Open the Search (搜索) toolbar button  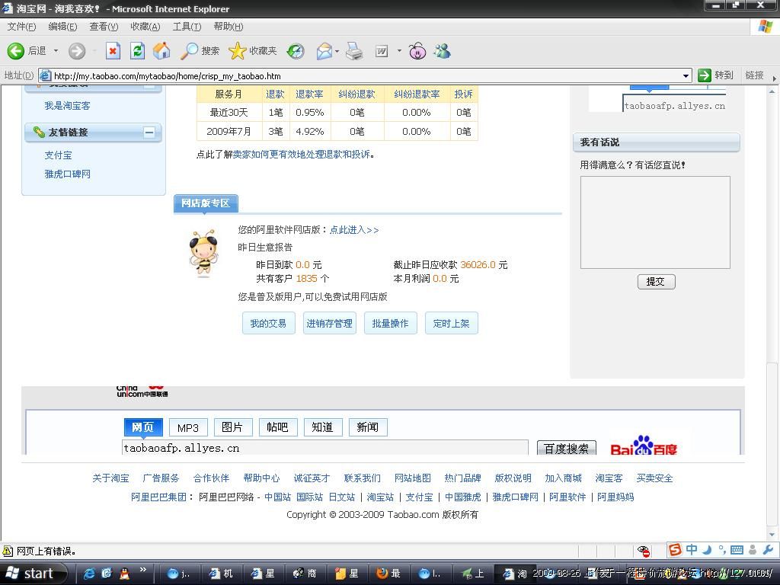pyautogui.click(x=200, y=51)
